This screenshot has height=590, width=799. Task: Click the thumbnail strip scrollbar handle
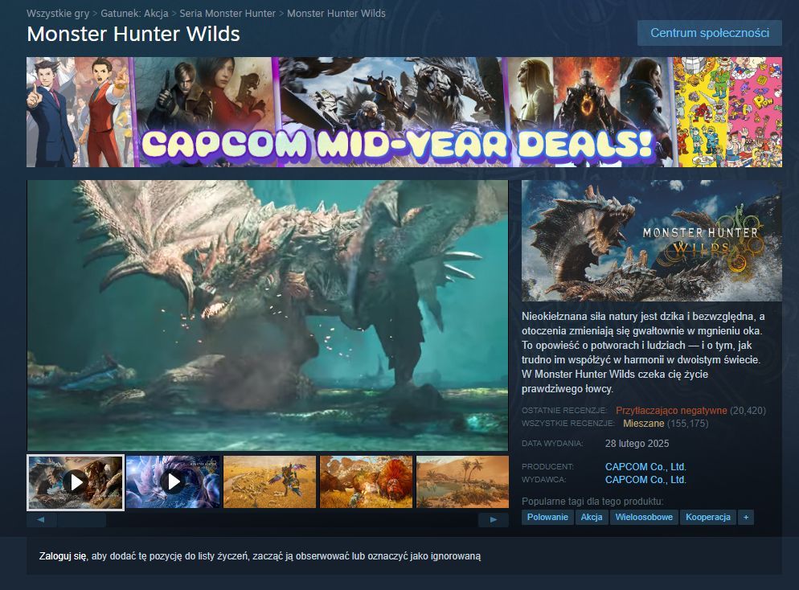(x=81, y=520)
